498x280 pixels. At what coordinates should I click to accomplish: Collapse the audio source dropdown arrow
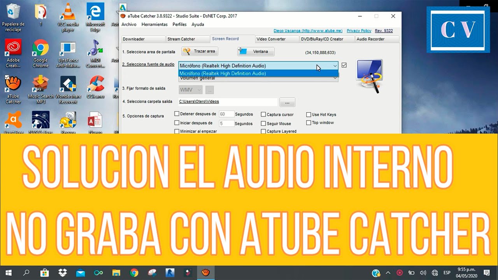tap(335, 66)
